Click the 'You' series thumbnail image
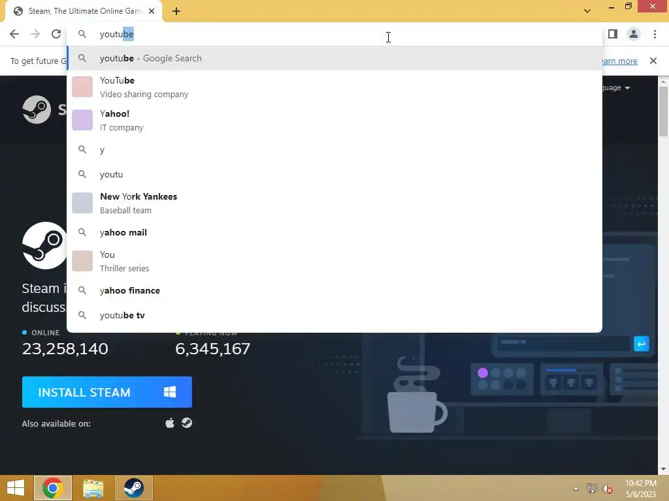Image resolution: width=669 pixels, height=501 pixels. (x=82, y=261)
